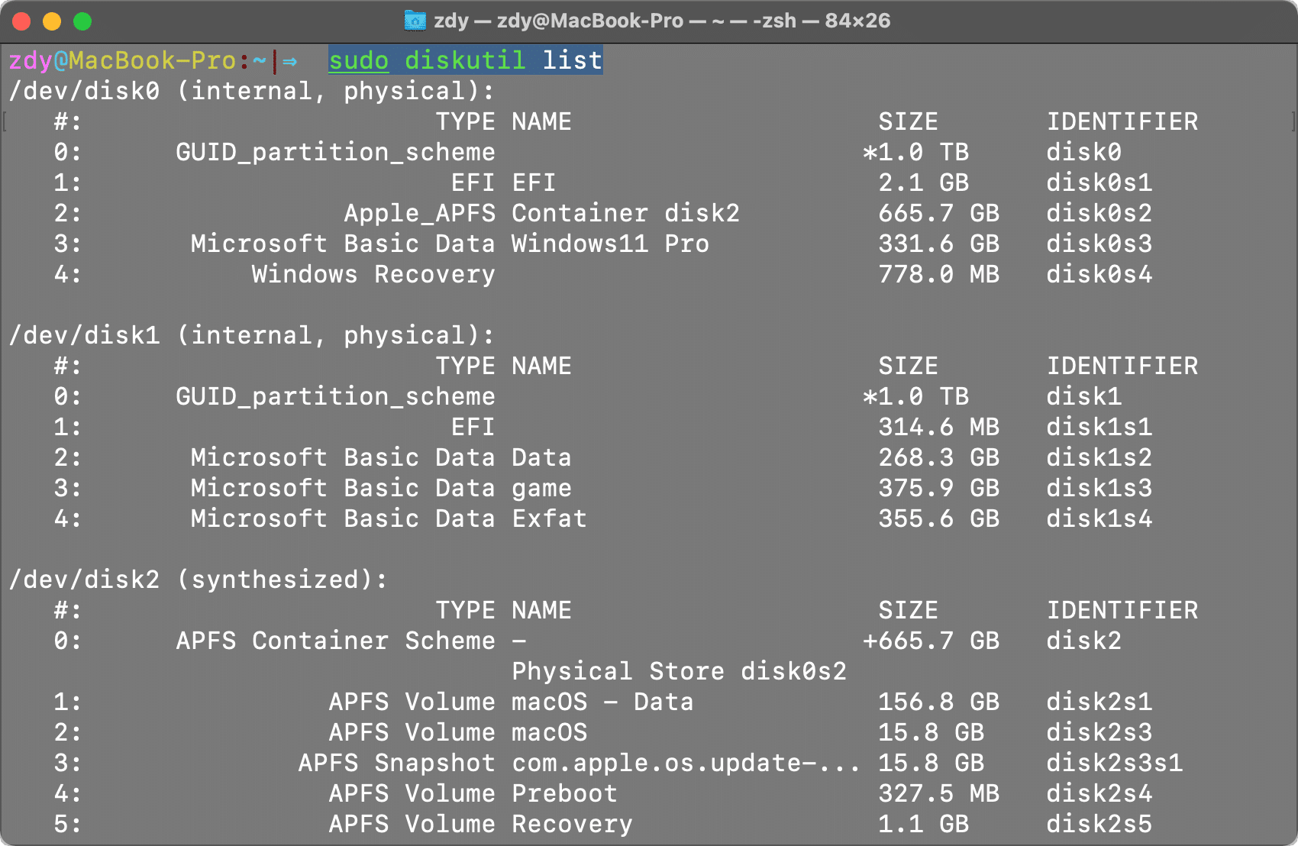Click the 'sudo' word in the command
Viewport: 1298px width, 846px height.
point(359,60)
